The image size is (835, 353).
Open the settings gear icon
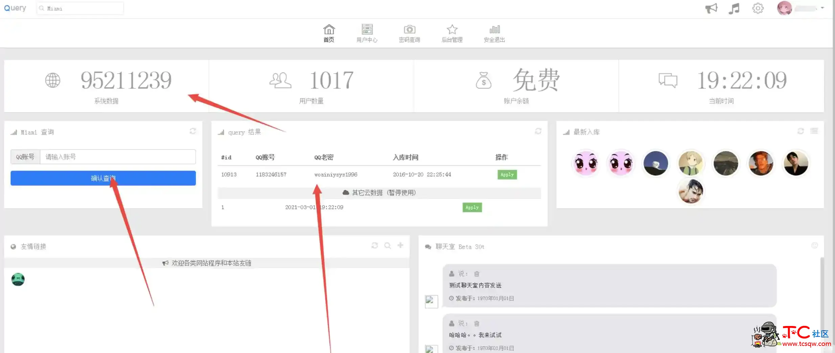[x=758, y=8]
